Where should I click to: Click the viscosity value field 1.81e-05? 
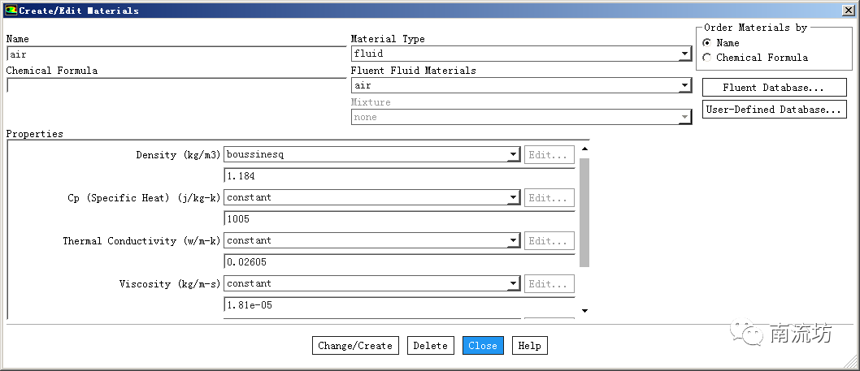(x=398, y=305)
